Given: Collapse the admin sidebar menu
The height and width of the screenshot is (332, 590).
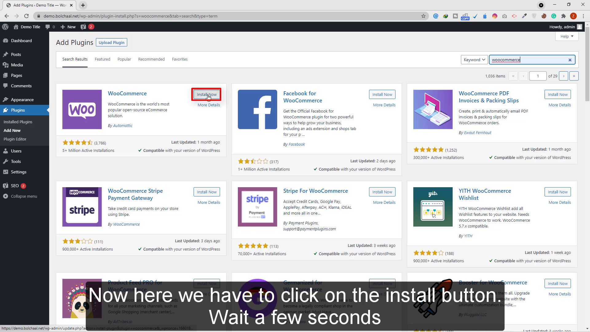Looking at the screenshot, I should pos(24,196).
